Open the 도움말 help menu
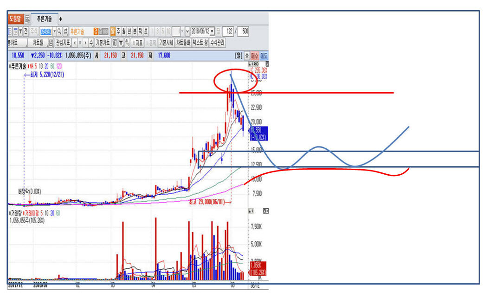483x304 pixels. click(x=15, y=19)
